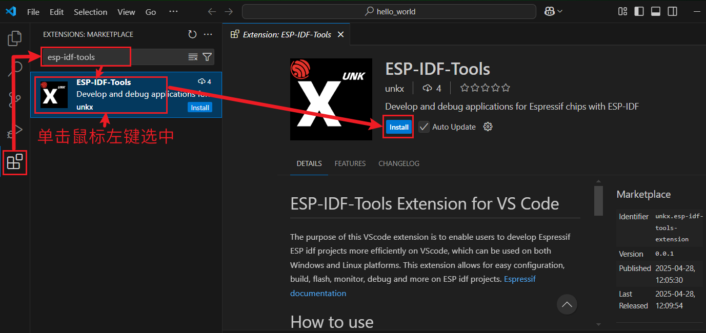Click the Marketplace heading in the sidebar
The image size is (706, 333).
click(643, 194)
